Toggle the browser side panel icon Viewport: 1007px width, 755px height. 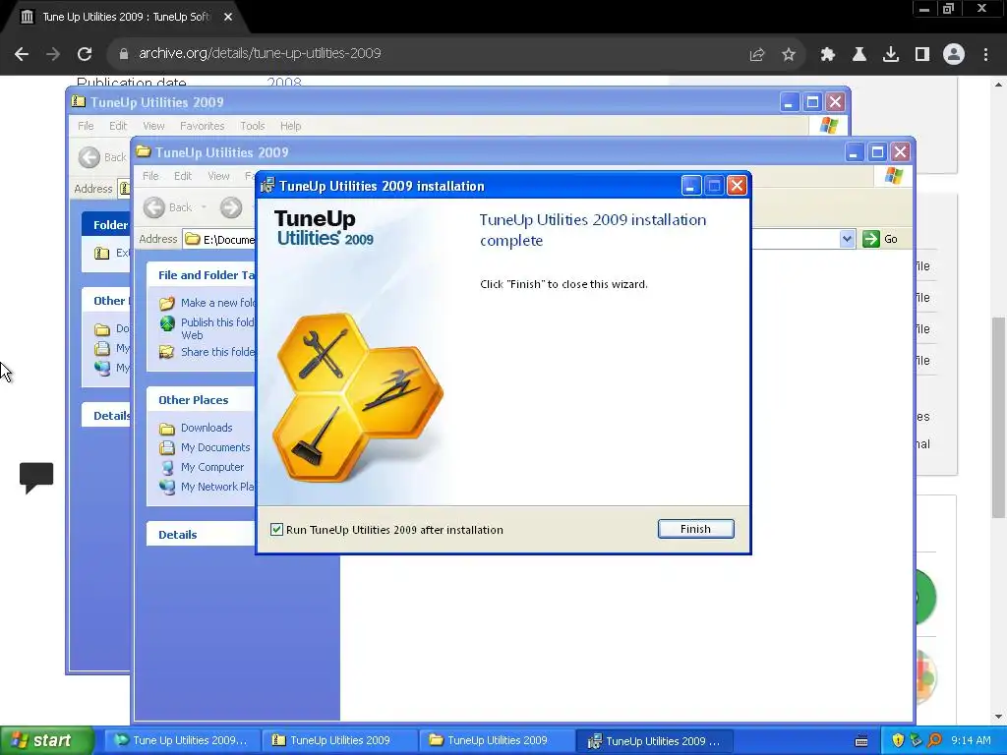coord(922,55)
